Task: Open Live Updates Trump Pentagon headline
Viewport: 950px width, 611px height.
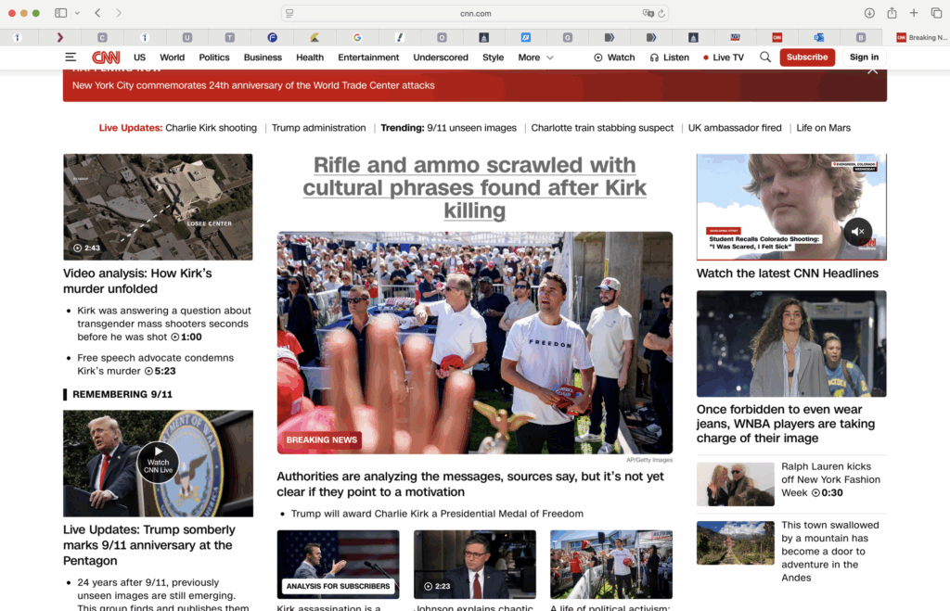Action: (x=149, y=545)
